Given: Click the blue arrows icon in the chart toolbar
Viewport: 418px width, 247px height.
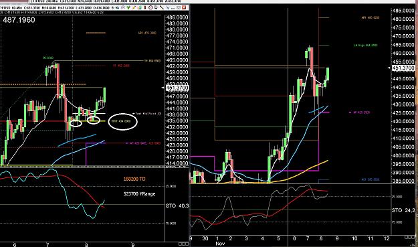Looking at the screenshot, I should pyautogui.click(x=117, y=8).
